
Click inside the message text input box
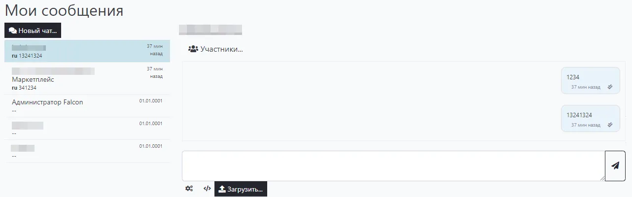tap(393, 166)
